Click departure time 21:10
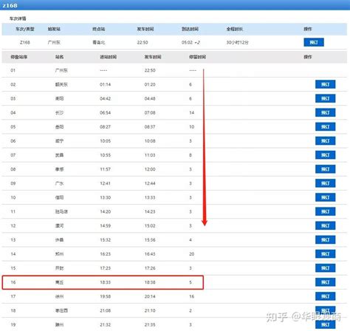The image size is (350, 331). coord(150,310)
